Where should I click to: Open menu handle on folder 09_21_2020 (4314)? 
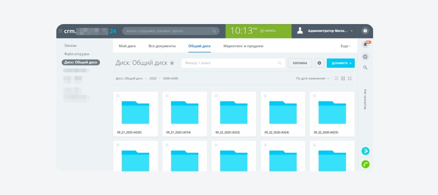tap(167, 96)
